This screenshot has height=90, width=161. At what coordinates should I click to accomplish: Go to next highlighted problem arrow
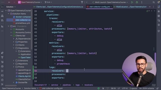[x=154, y=11]
